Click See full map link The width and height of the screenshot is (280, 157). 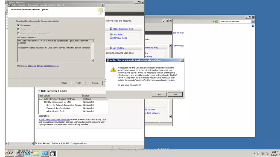point(178,33)
